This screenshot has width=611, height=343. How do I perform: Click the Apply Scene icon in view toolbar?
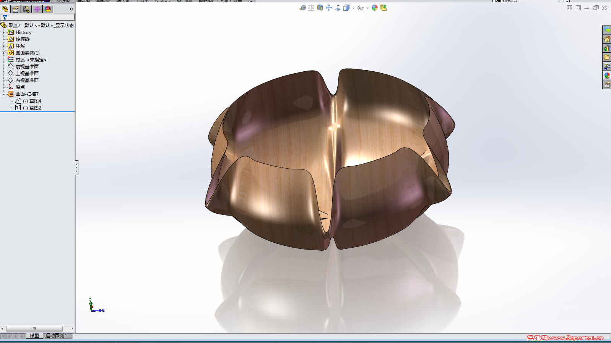pos(383,8)
